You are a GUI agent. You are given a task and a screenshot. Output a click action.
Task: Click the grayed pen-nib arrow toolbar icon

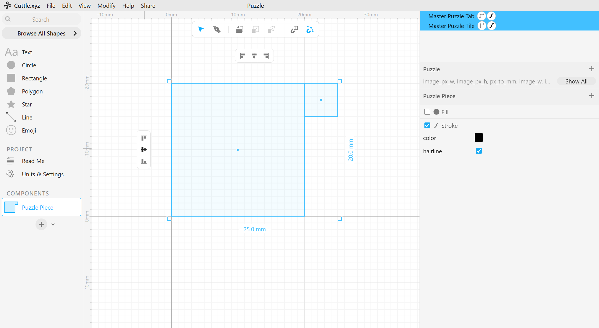coord(272,29)
